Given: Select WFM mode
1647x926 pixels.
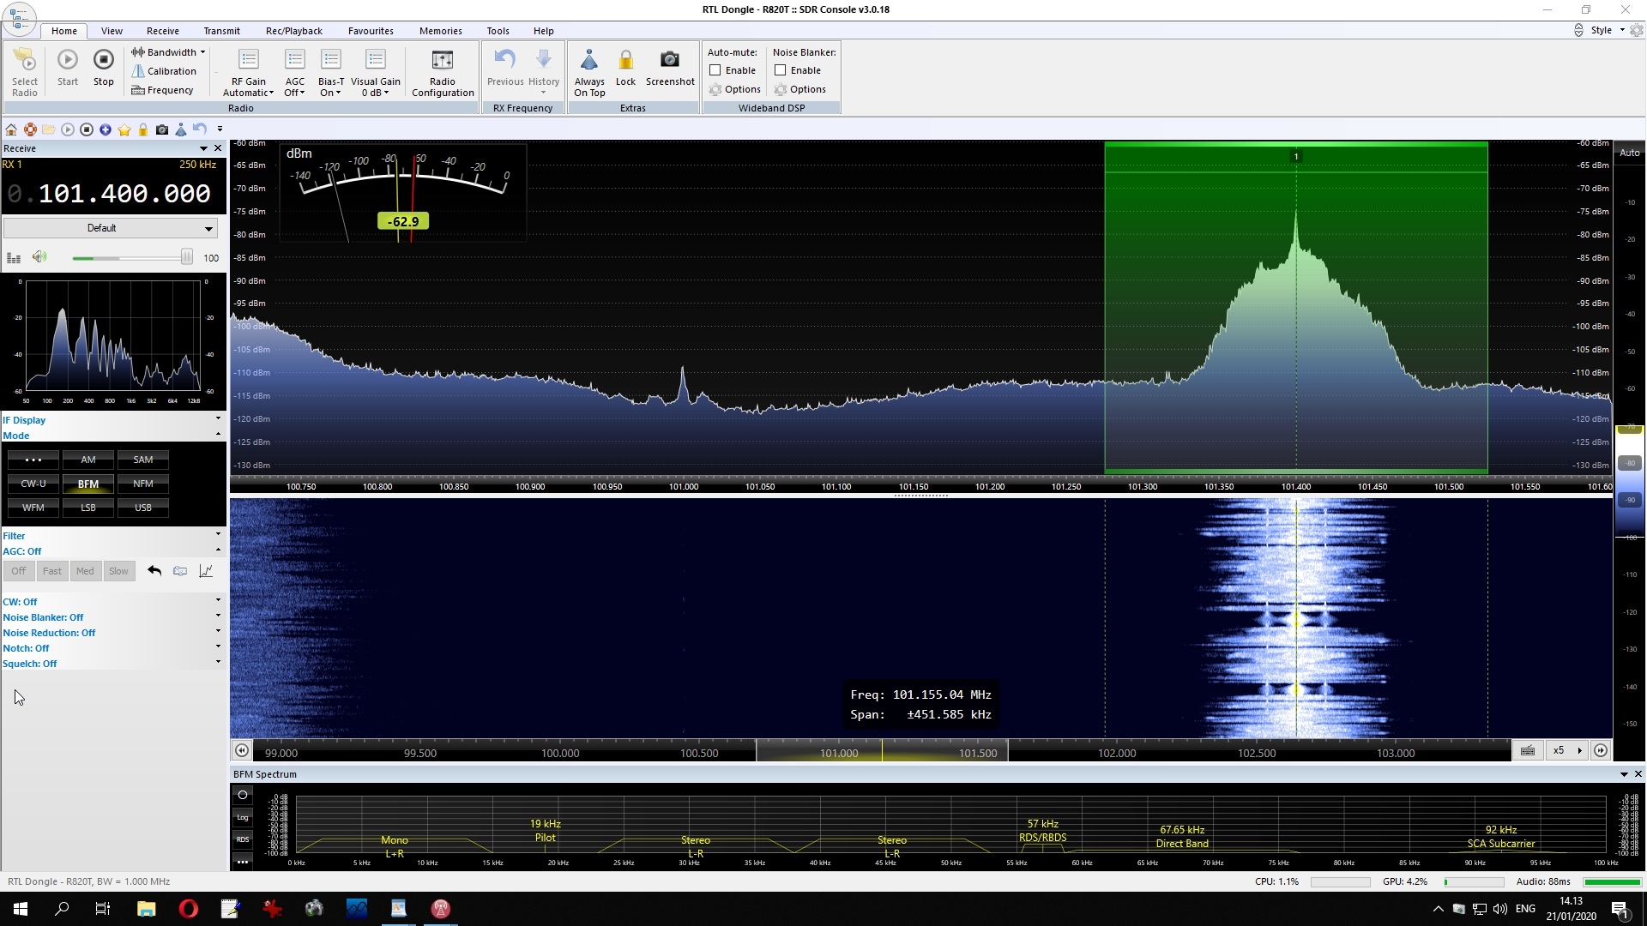Looking at the screenshot, I should 33,508.
